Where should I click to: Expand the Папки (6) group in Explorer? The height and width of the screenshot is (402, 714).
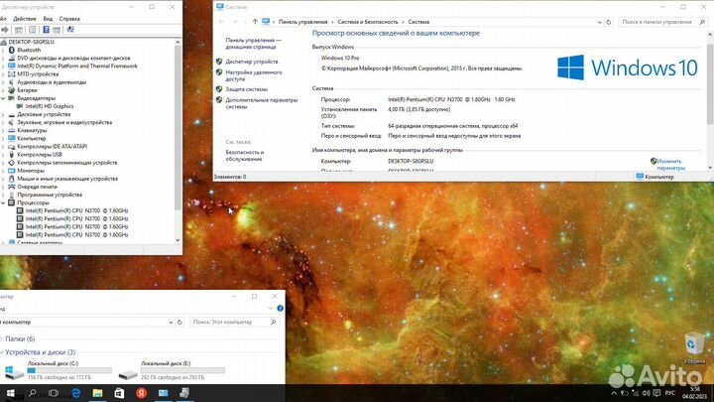coord(2,339)
